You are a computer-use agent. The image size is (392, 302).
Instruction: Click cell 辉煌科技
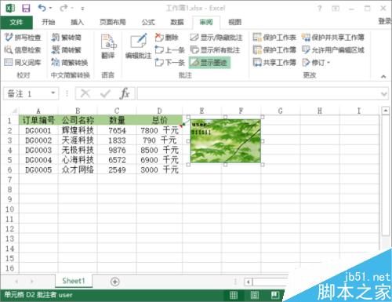78,130
